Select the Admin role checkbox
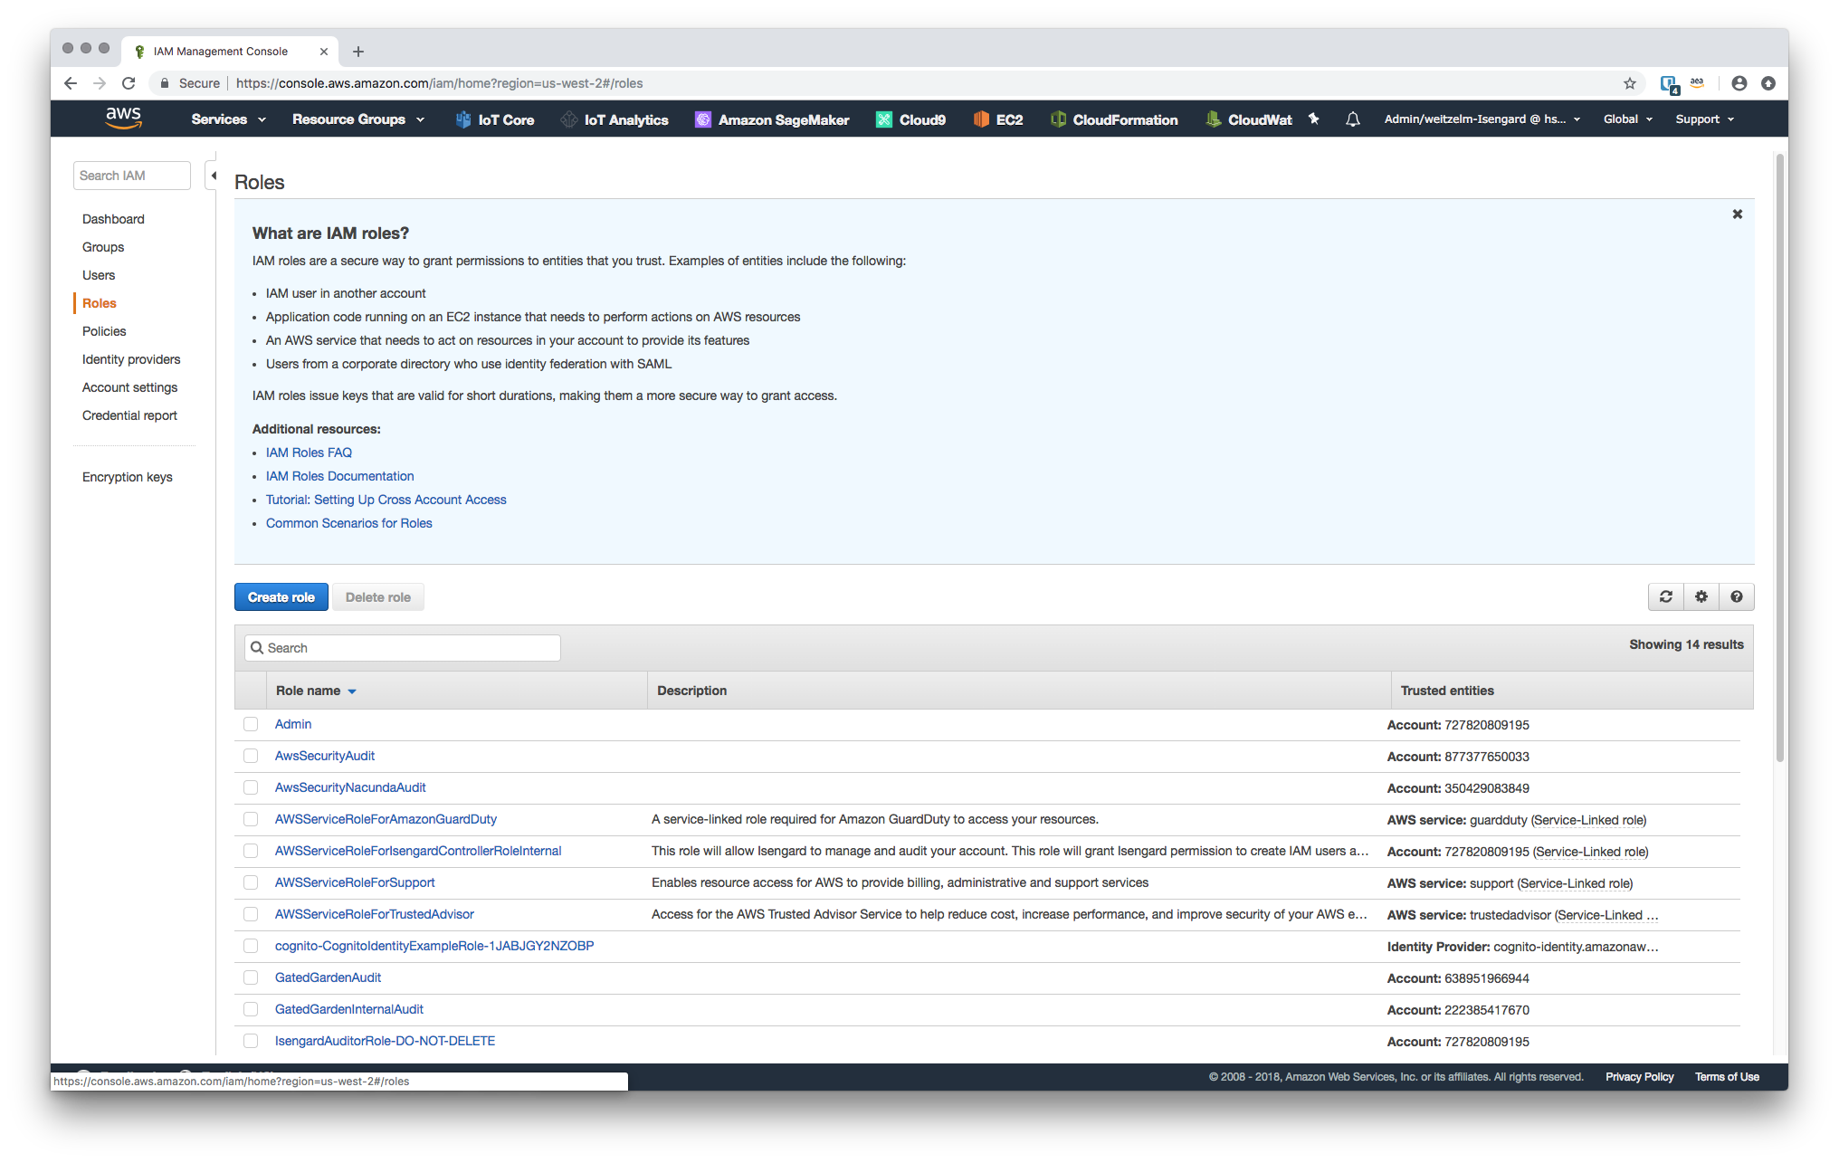Screen dimensions: 1839x1163 tap(251, 724)
